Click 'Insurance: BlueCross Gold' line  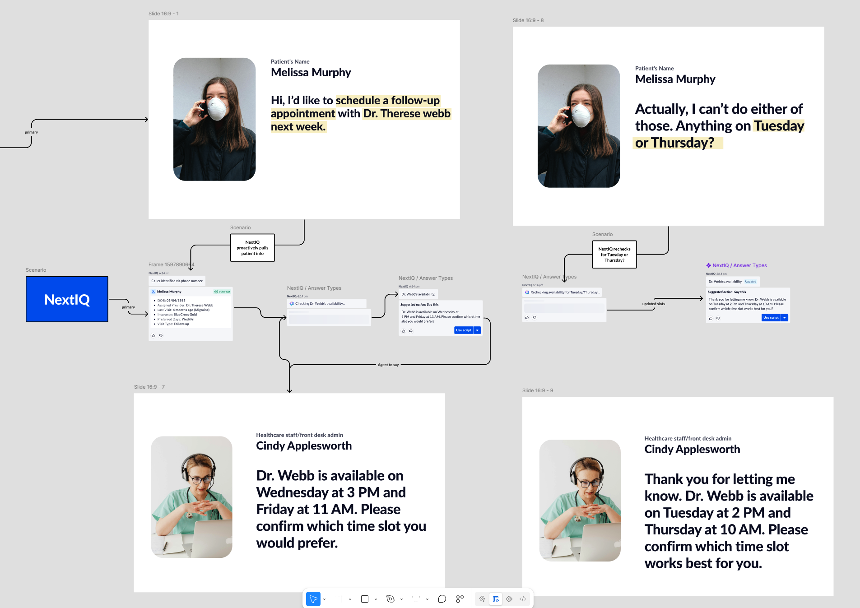pyautogui.click(x=177, y=315)
